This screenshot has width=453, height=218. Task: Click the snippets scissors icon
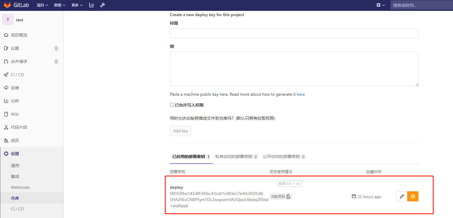point(6,127)
